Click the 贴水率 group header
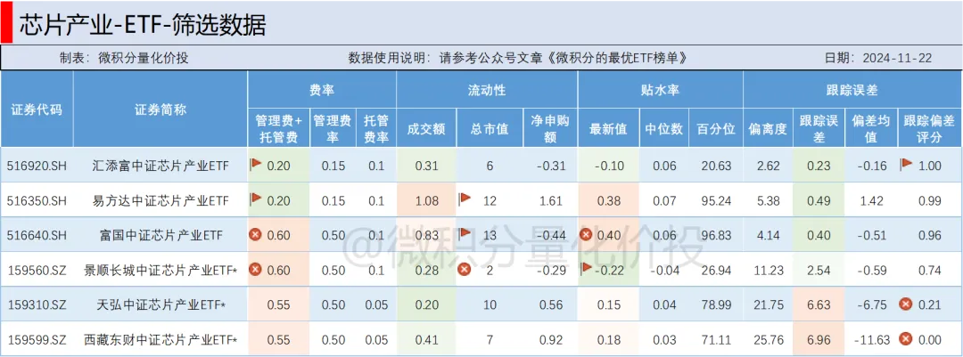 point(660,90)
